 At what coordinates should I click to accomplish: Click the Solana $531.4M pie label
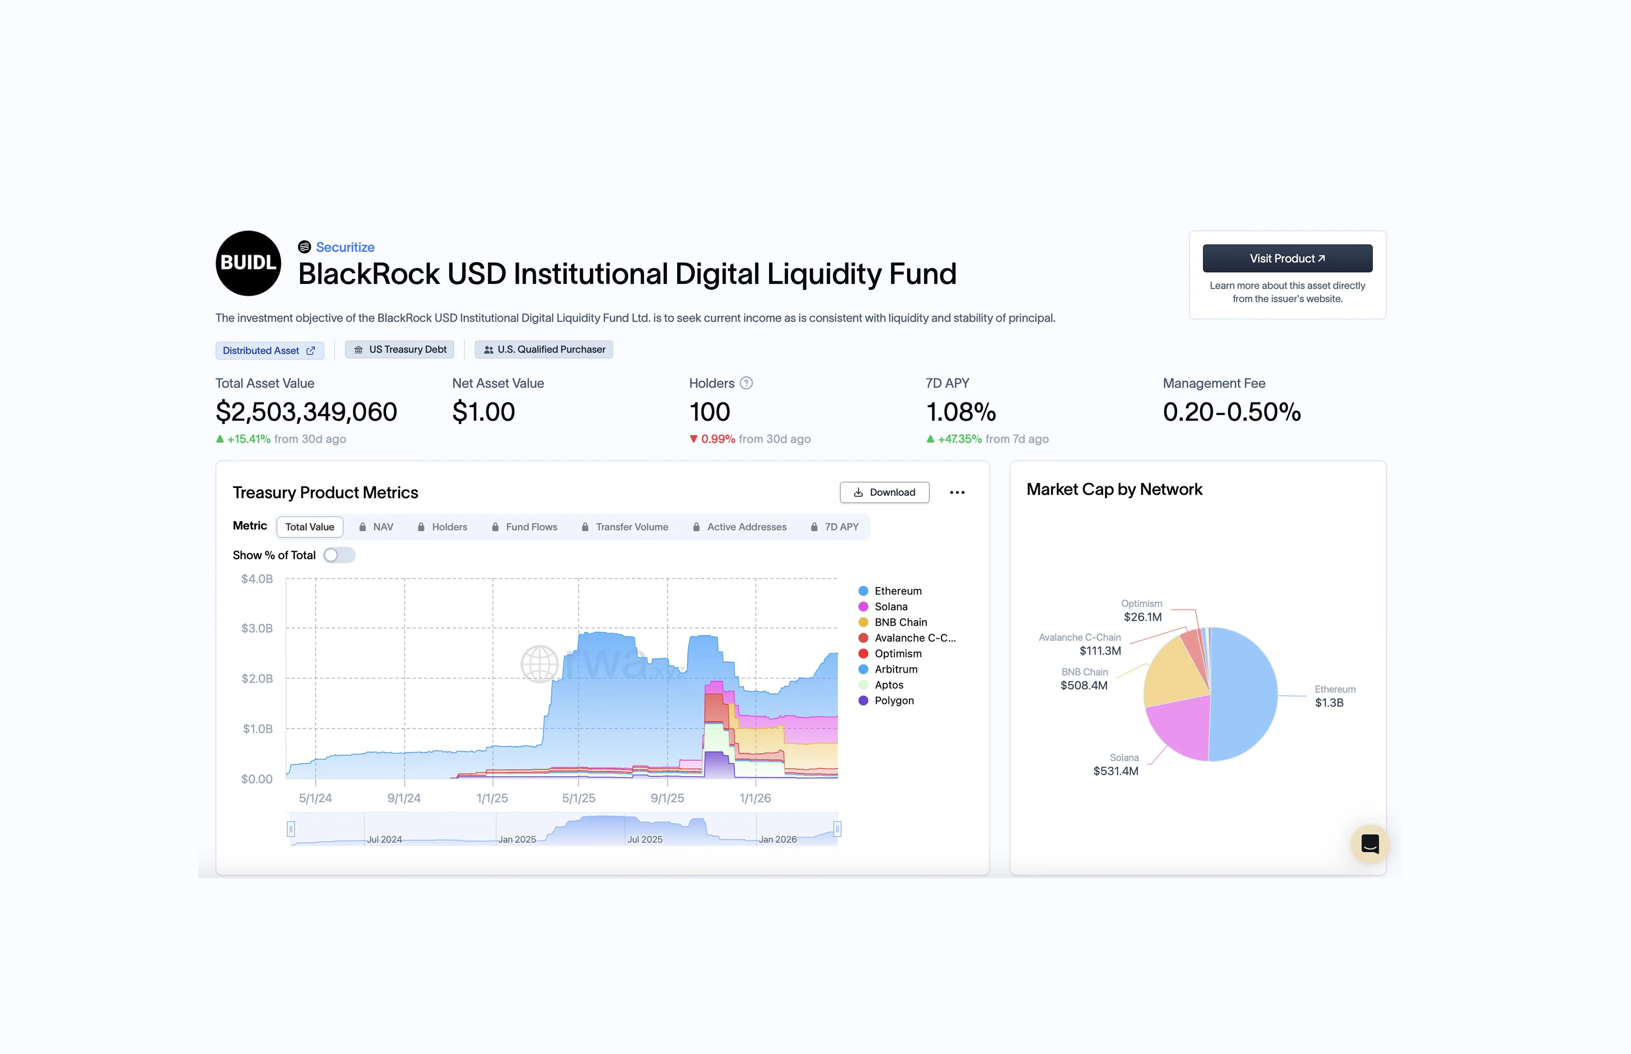[x=1116, y=765]
